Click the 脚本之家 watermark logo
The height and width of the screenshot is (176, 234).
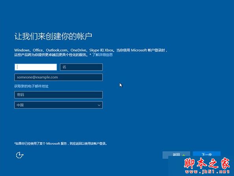click(x=207, y=163)
